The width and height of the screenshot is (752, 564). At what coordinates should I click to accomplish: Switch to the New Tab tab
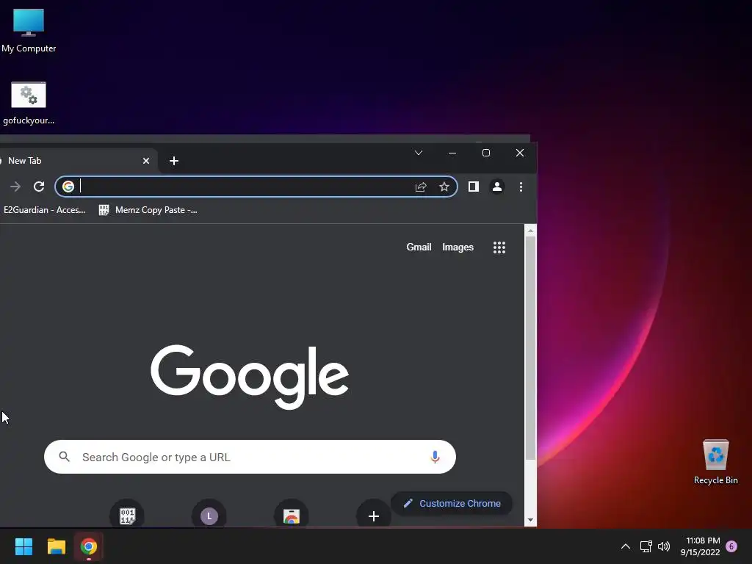72,161
